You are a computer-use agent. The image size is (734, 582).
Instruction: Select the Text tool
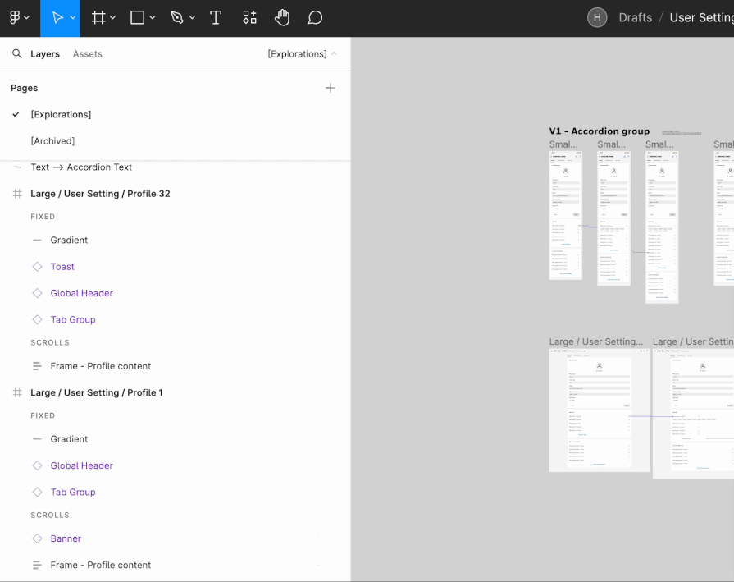pos(216,18)
